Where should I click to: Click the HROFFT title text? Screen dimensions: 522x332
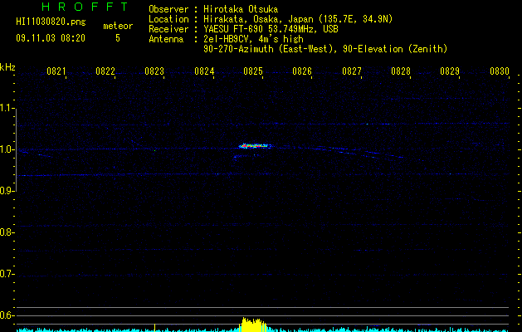point(85,7)
